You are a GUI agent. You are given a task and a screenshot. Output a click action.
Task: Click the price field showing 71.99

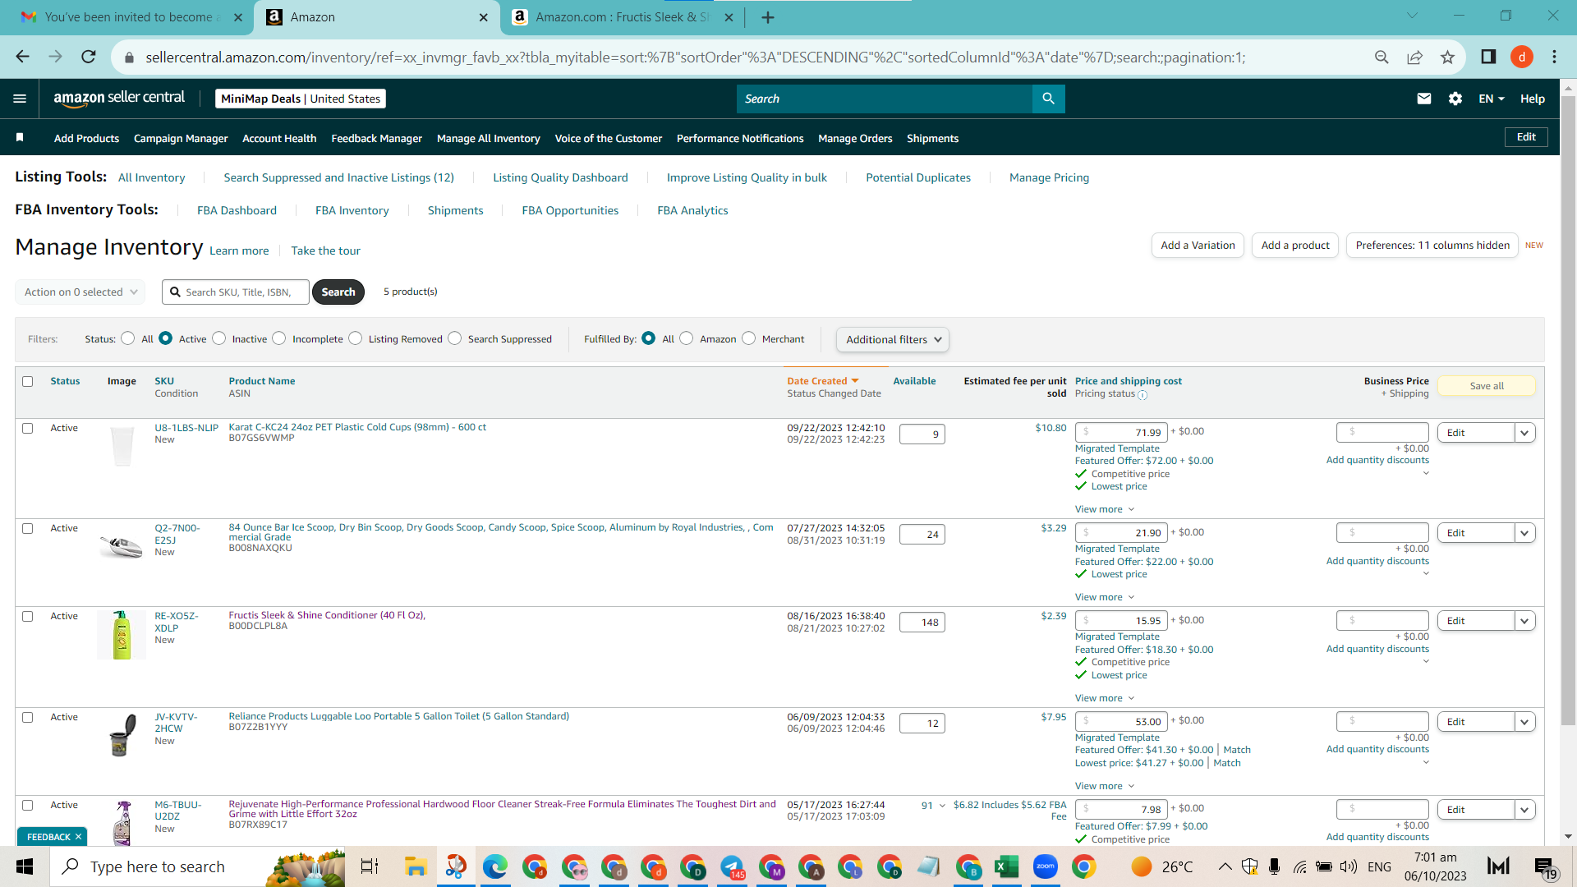[1121, 432]
